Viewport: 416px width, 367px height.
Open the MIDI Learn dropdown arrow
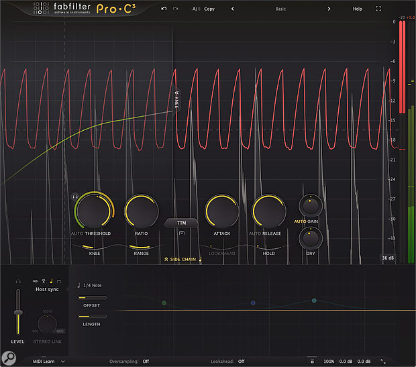(x=63, y=362)
